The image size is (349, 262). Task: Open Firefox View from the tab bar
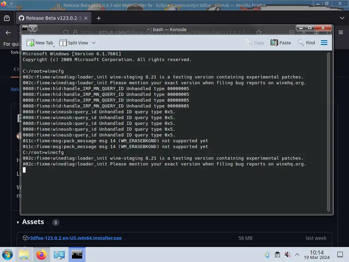7,18
